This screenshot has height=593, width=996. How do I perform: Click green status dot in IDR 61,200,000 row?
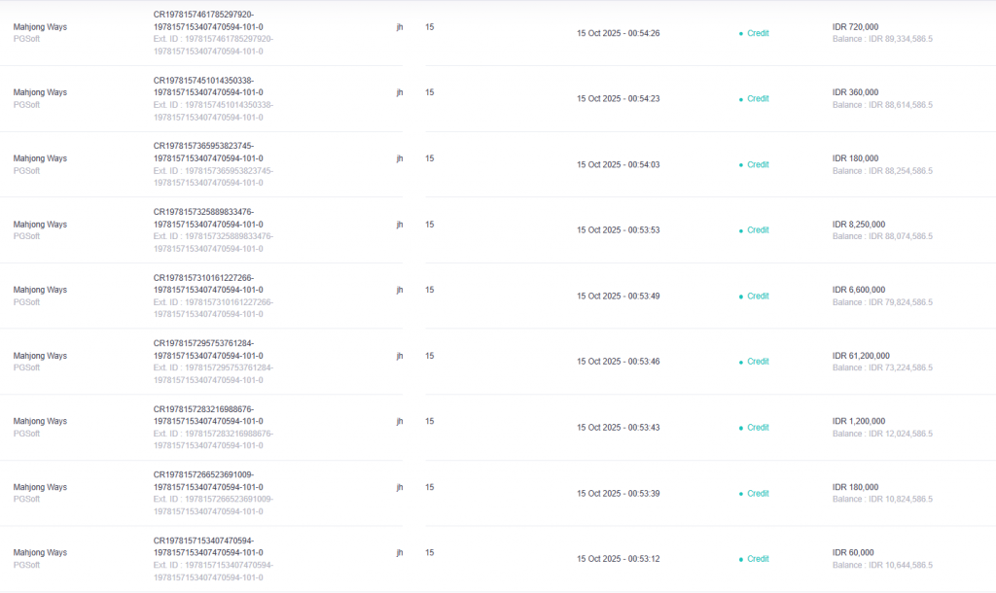point(741,362)
